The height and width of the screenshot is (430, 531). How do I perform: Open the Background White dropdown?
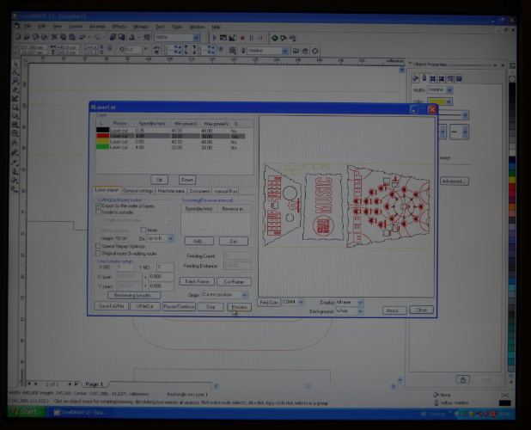point(360,310)
